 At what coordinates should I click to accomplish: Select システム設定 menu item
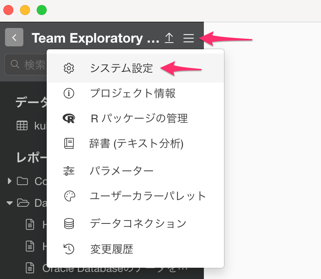pyautogui.click(x=135, y=68)
